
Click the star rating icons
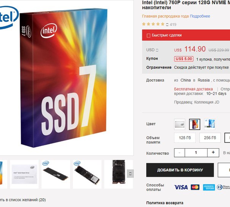153,24
